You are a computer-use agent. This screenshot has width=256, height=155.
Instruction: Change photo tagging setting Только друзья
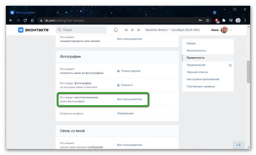click(x=131, y=71)
